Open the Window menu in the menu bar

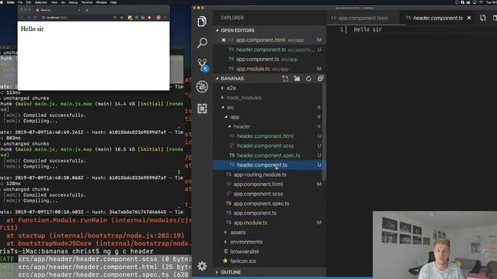point(101,2)
